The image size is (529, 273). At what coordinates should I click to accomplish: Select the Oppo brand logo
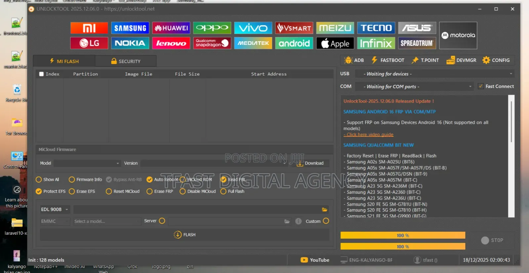tap(212, 28)
